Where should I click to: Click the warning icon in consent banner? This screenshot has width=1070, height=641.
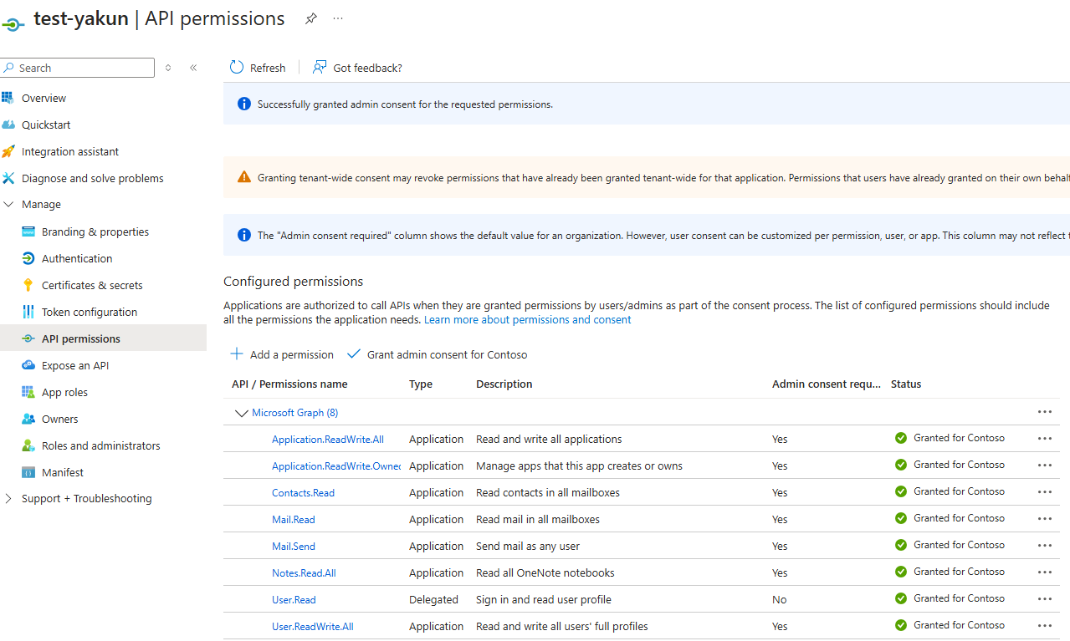pyautogui.click(x=243, y=177)
